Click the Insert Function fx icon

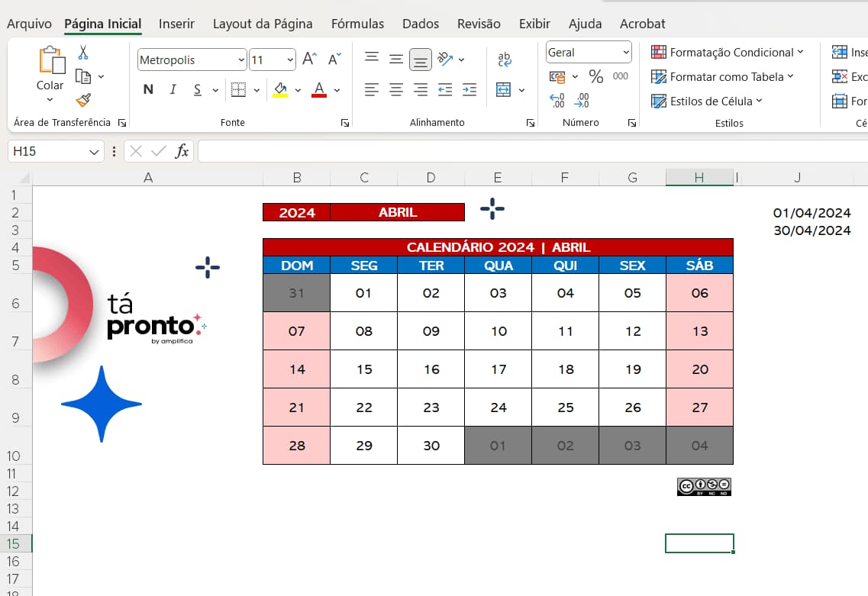click(182, 151)
